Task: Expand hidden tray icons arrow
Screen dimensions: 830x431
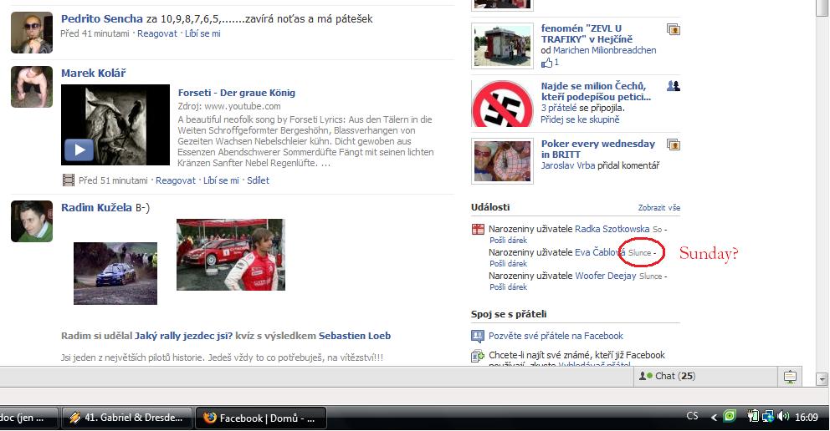Action: [714, 418]
